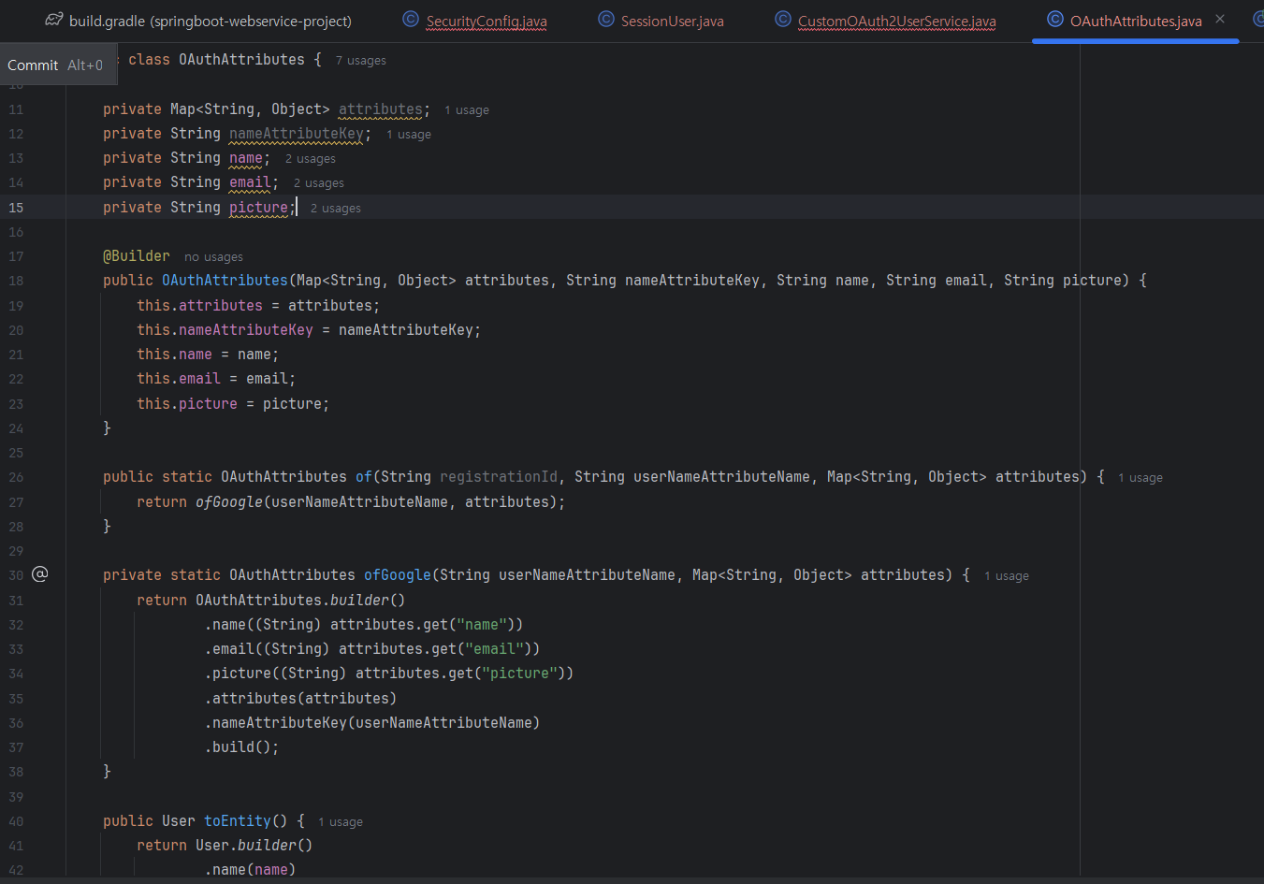
Task: Show the 1 usage hint of the of method
Action: [x=1141, y=478]
